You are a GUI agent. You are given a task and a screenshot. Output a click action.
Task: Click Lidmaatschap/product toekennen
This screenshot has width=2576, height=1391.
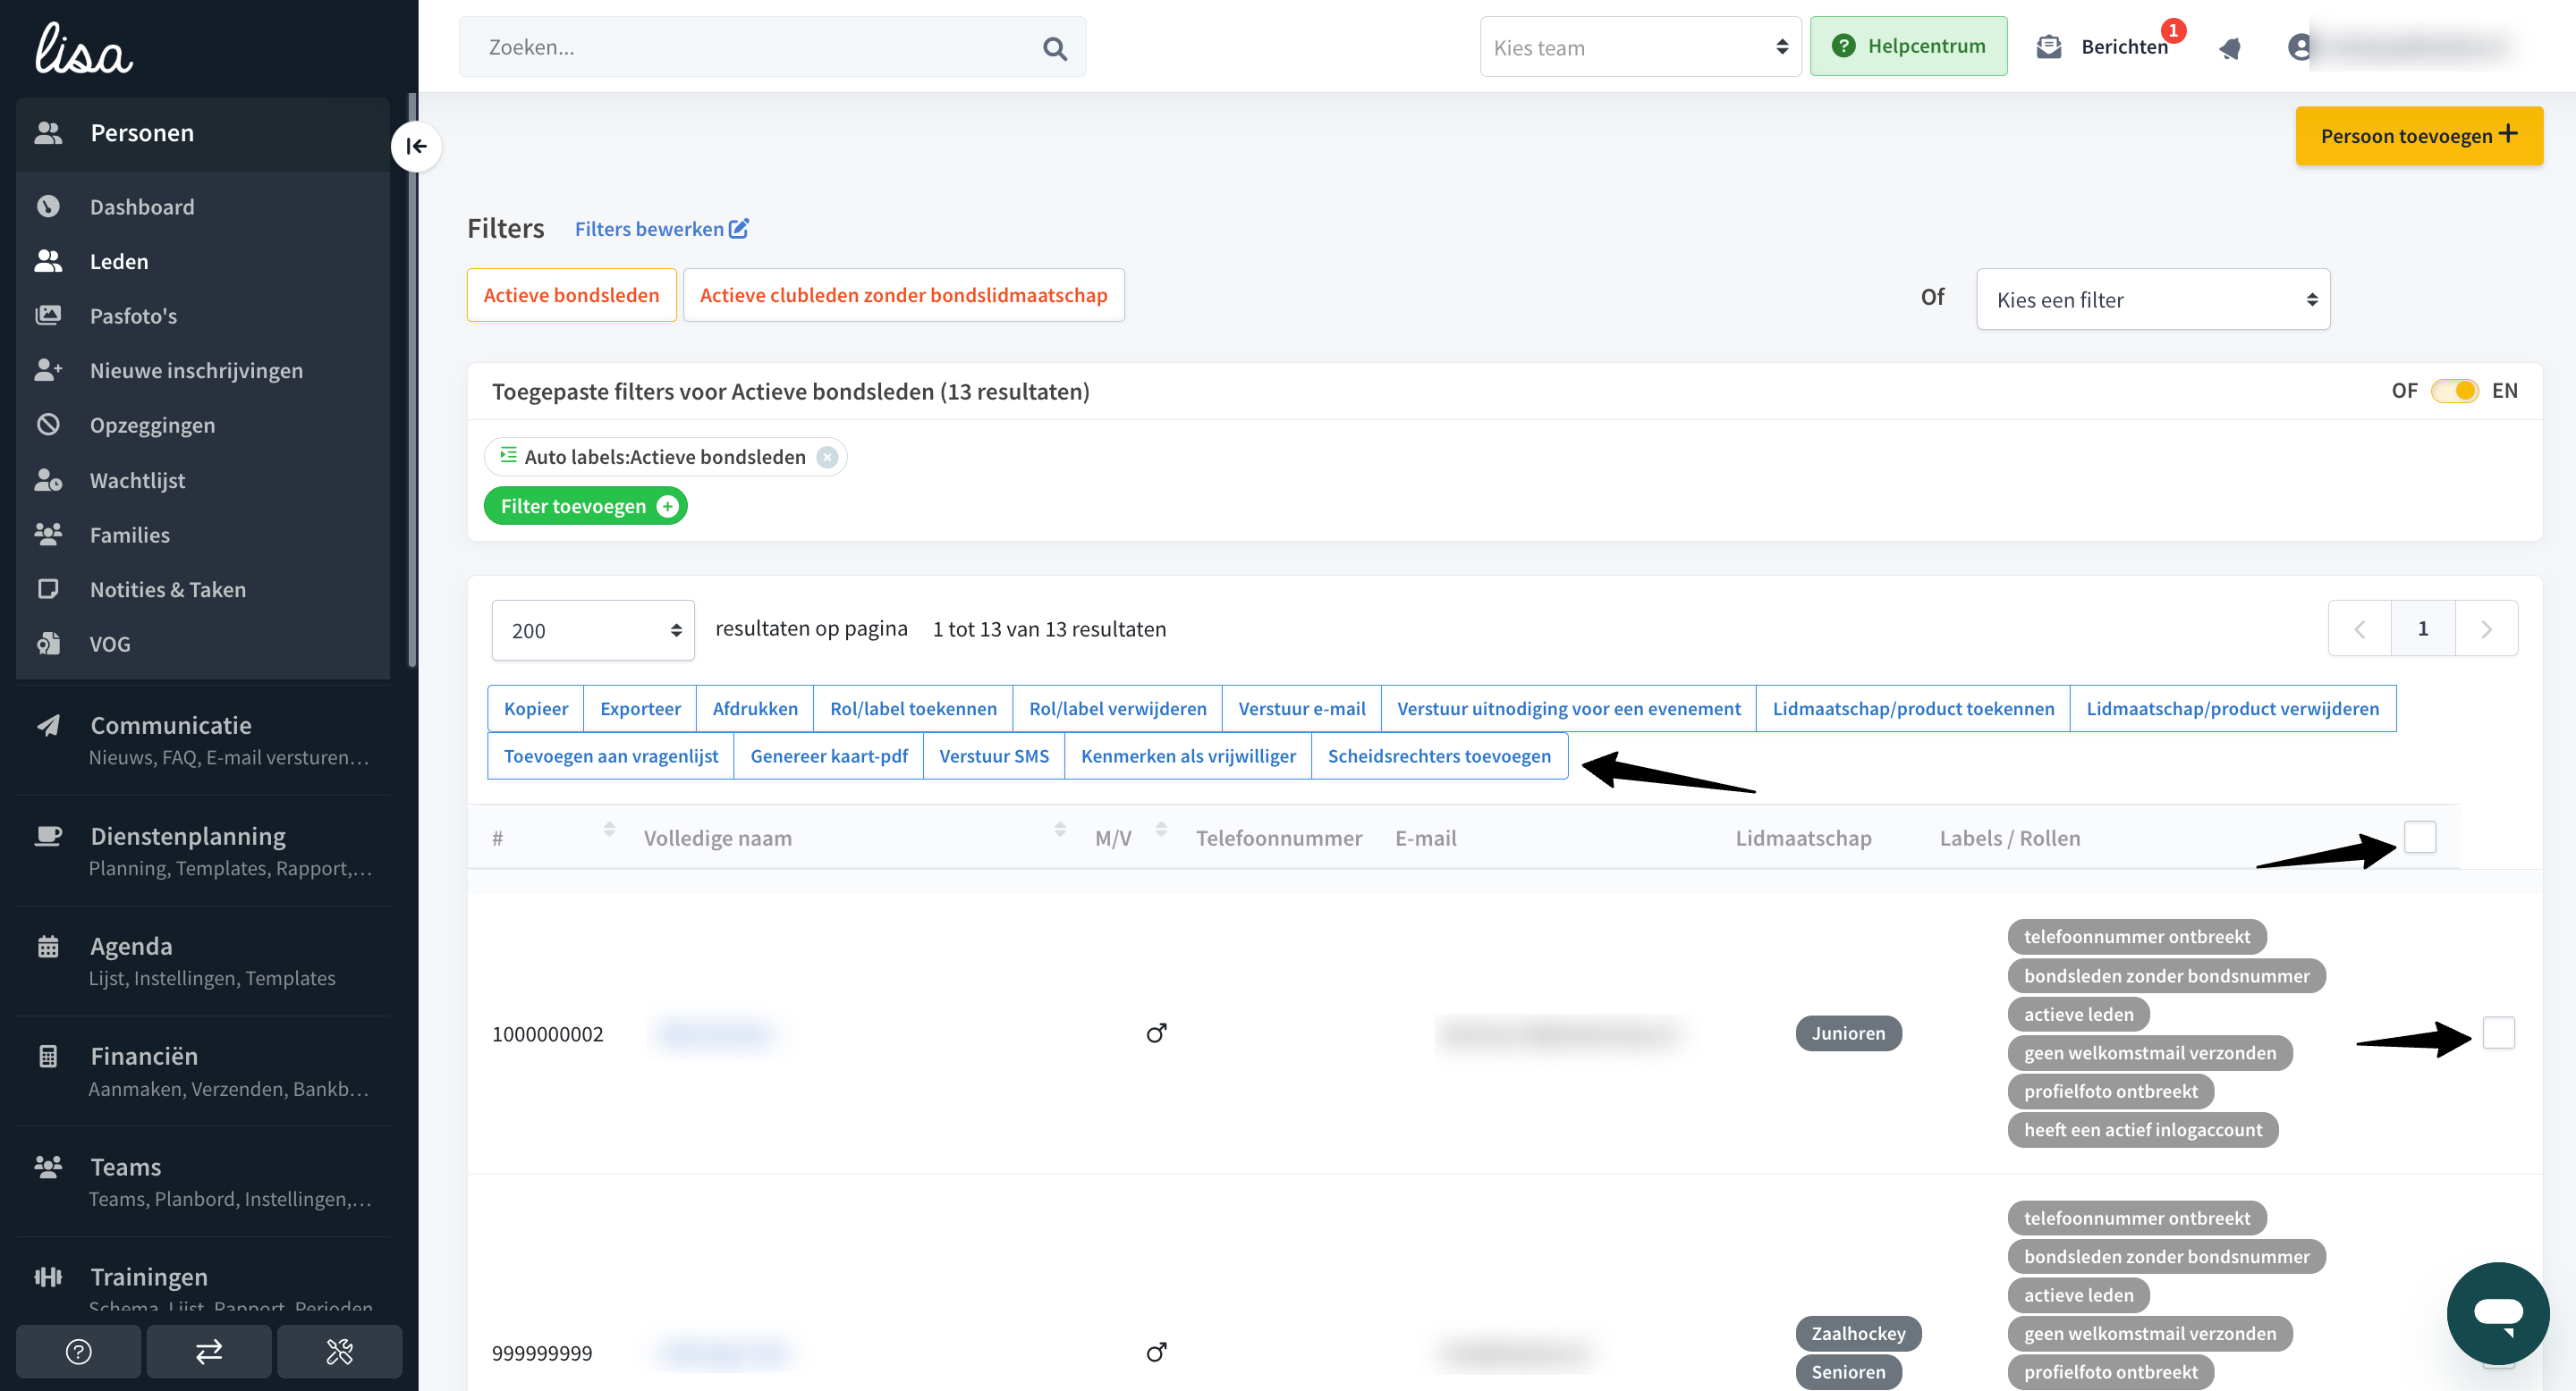click(1913, 709)
